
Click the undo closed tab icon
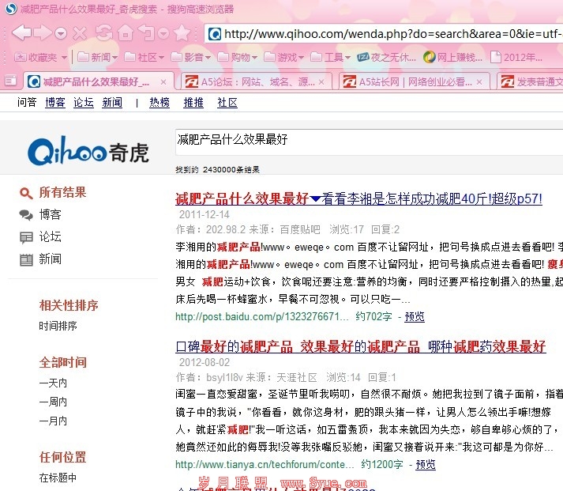[x=147, y=32]
